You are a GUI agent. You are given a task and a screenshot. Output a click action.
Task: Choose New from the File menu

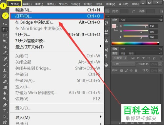pyautogui.click(x=57, y=10)
